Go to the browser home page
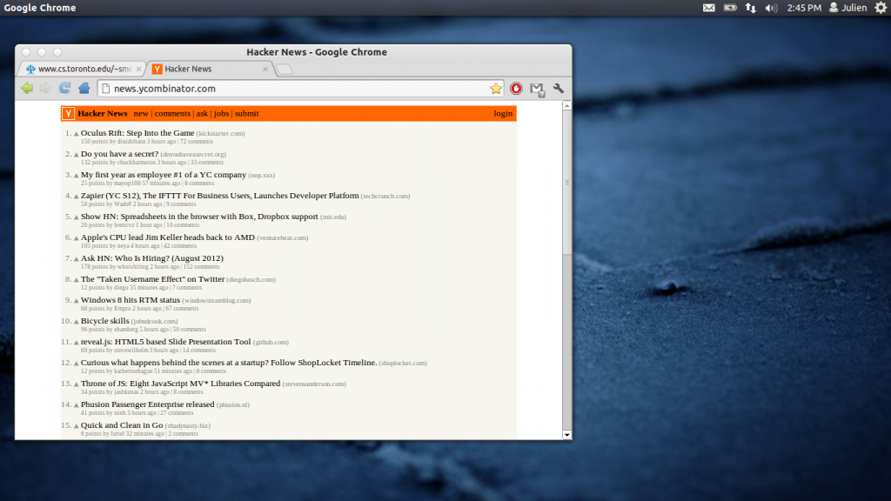The height and width of the screenshot is (501, 891). (x=84, y=88)
